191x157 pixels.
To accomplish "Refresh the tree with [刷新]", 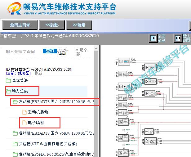I will [38, 73].
